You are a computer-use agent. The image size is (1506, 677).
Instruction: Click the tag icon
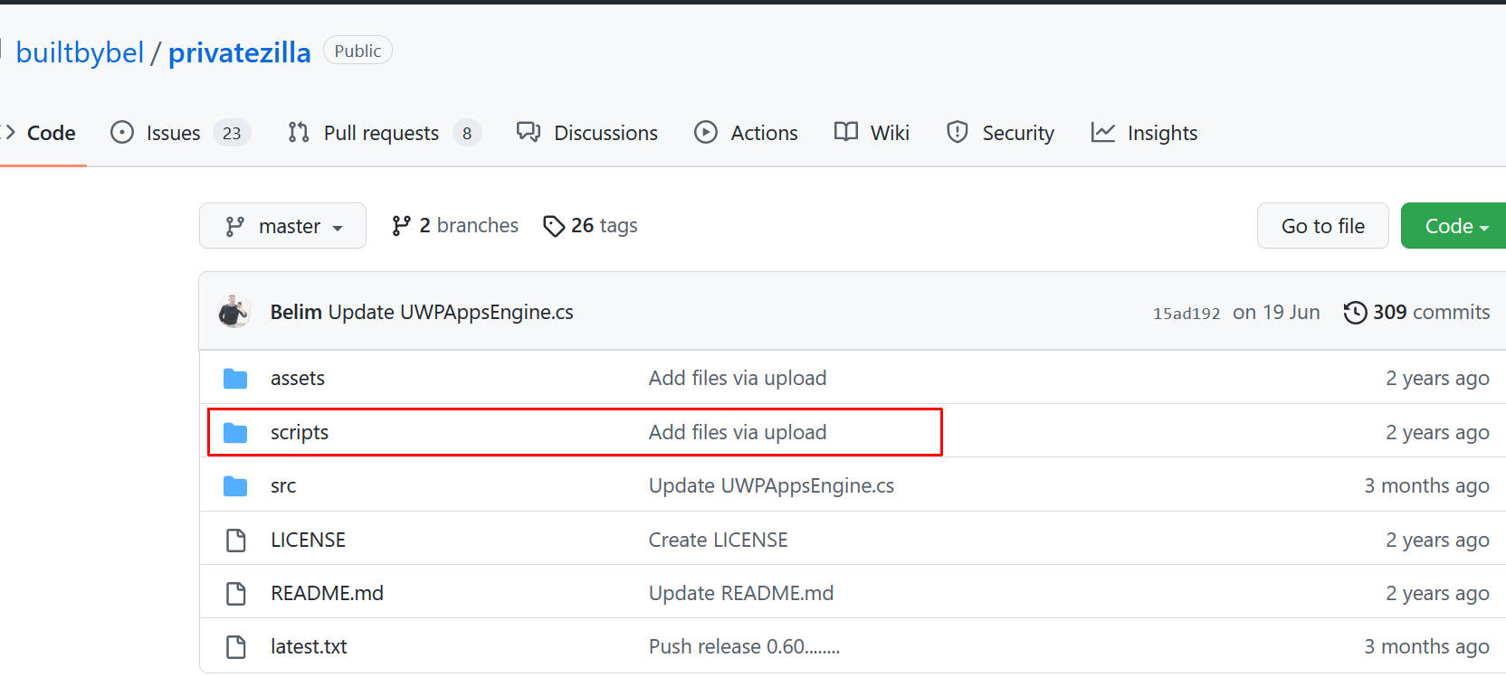554,226
